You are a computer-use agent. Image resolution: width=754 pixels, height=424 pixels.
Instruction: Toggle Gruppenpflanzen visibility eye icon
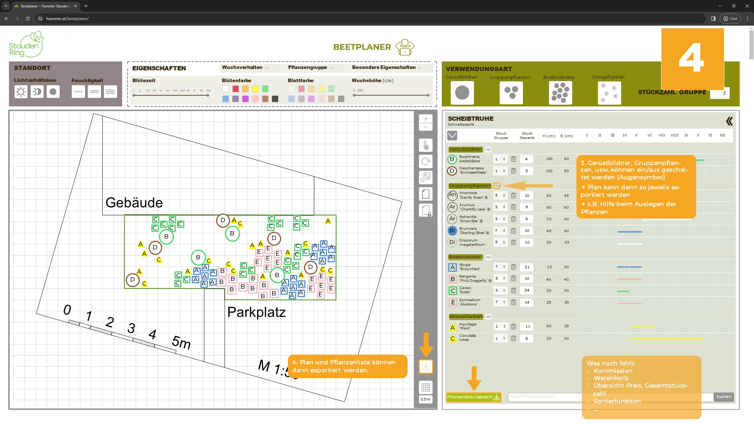497,186
